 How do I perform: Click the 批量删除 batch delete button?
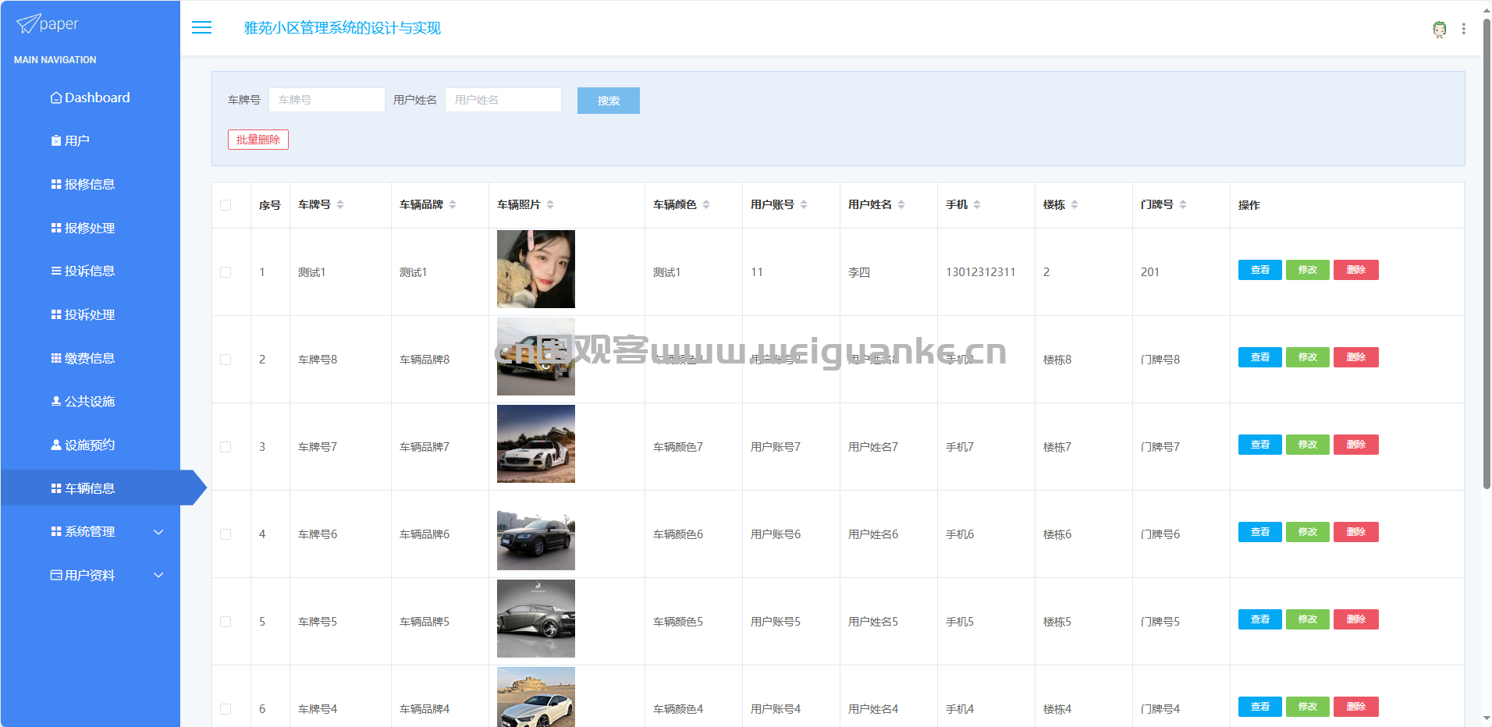[x=258, y=140]
